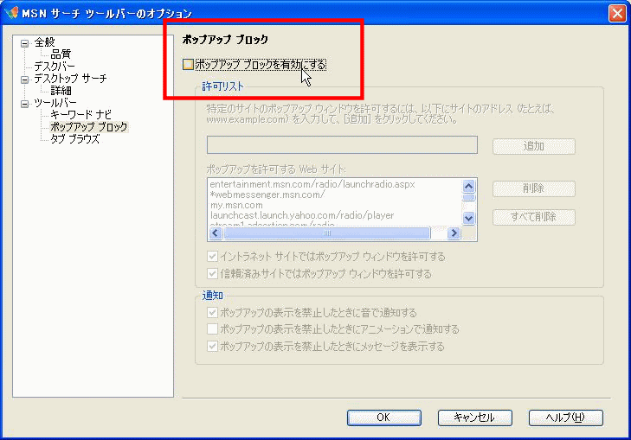Select ポップアップ ブロック in the tree

click(89, 127)
